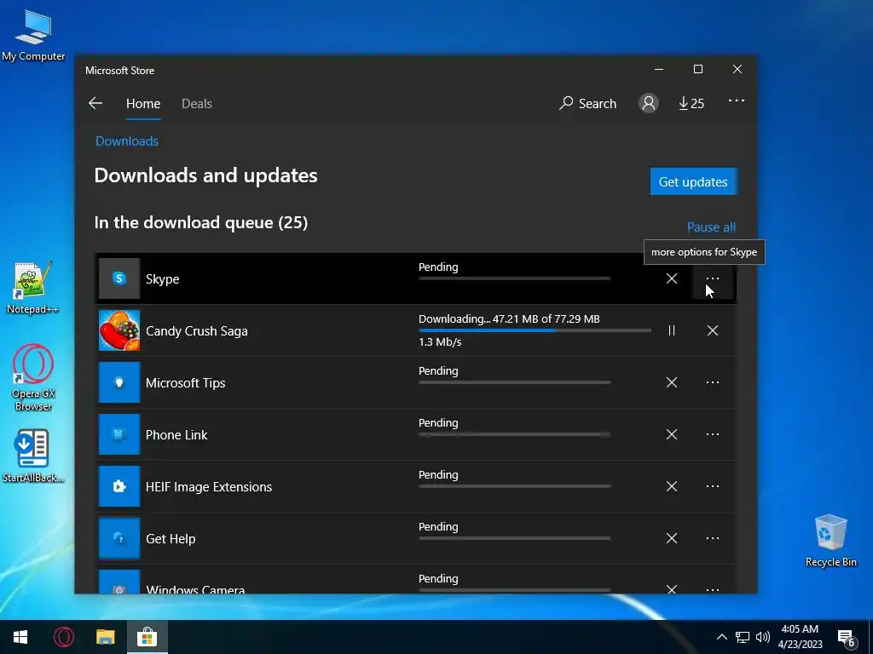Open the user account profile icon

[649, 103]
